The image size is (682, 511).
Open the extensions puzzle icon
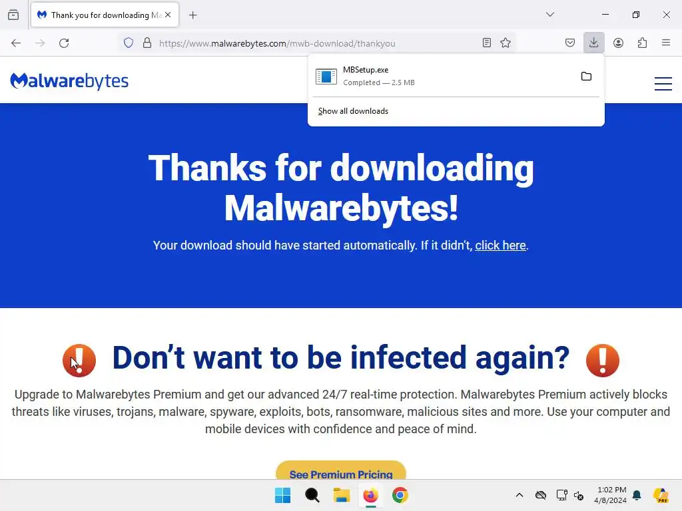click(x=642, y=43)
